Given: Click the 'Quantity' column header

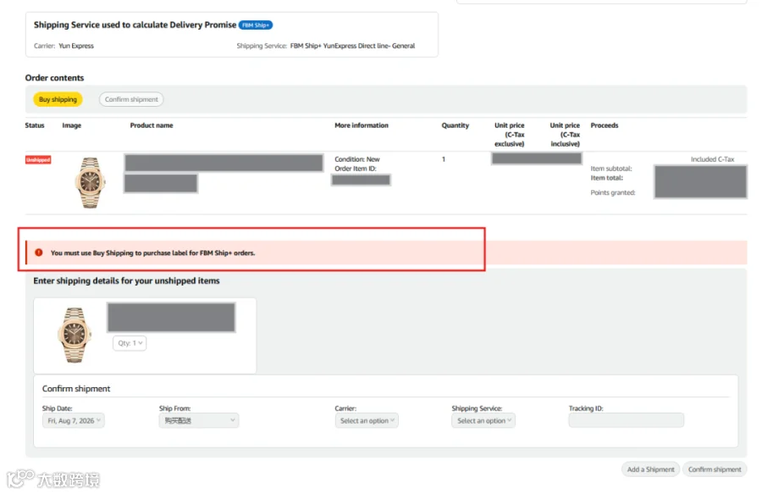Looking at the screenshot, I should click(x=456, y=125).
